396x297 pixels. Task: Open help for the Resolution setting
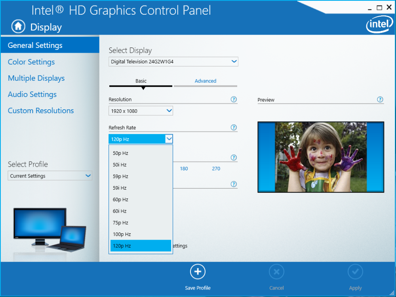point(234,99)
